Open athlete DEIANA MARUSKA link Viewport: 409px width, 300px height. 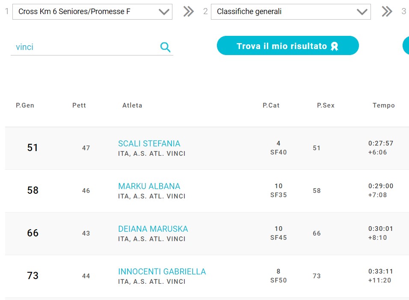pyautogui.click(x=153, y=229)
